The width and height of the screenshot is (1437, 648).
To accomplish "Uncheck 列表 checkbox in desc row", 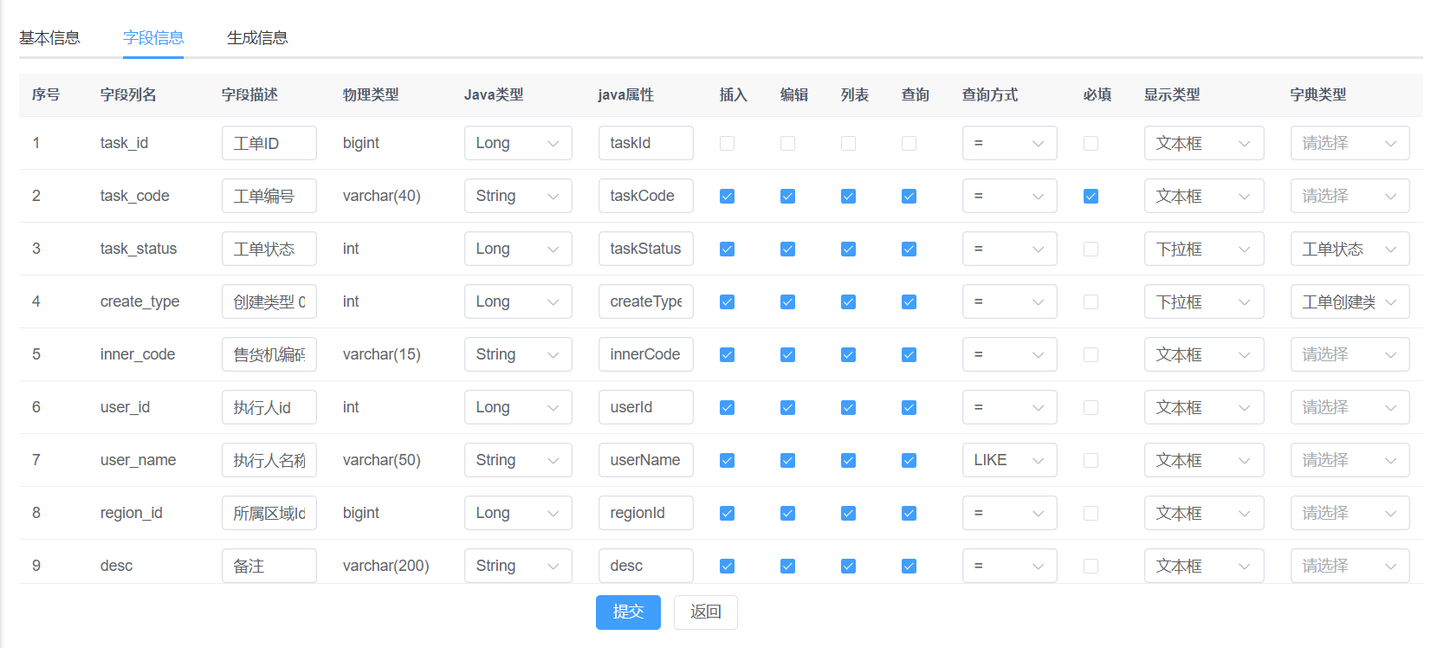I will (848, 567).
